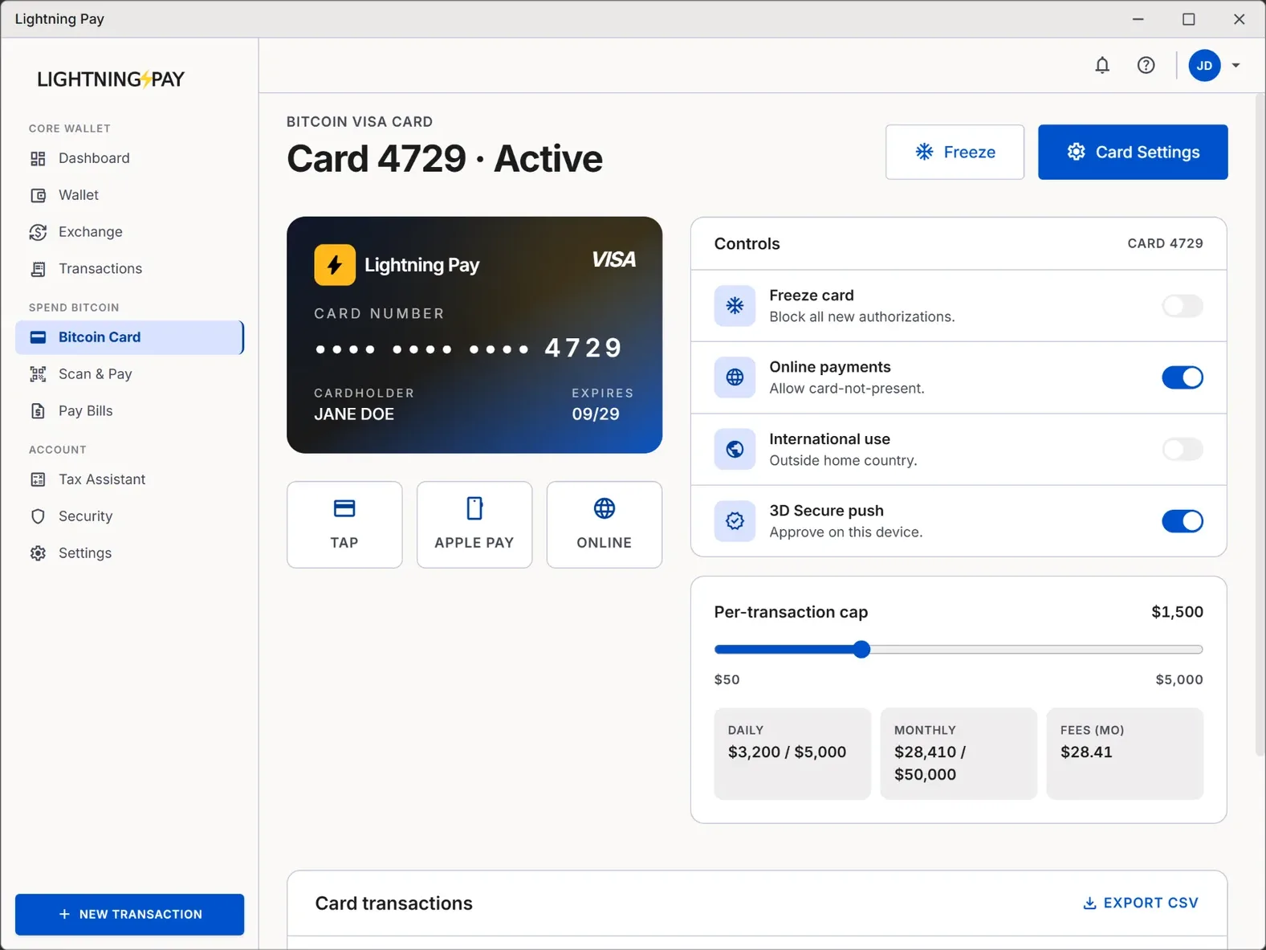This screenshot has width=1266, height=950.
Task: Click the Bitcoin Card sidebar icon
Action: tap(38, 337)
